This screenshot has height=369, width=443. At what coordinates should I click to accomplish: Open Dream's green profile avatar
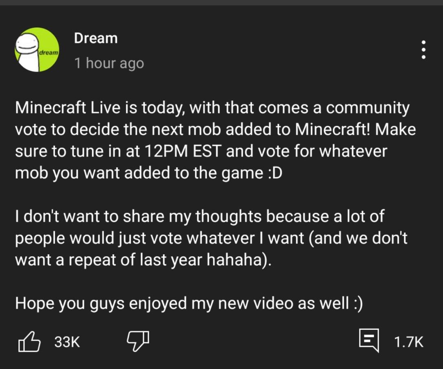click(37, 49)
